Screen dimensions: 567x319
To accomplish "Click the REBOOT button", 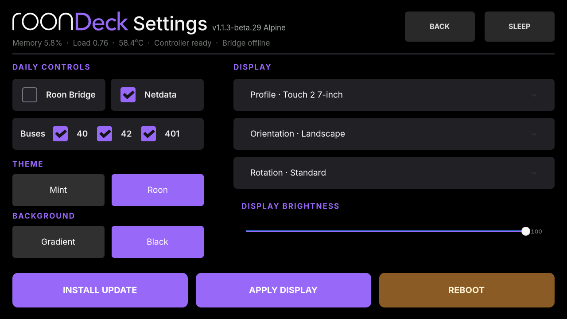I will pyautogui.click(x=467, y=290).
